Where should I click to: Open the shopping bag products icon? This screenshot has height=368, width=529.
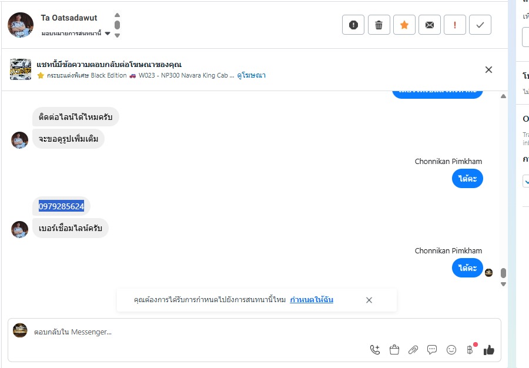(x=394, y=350)
